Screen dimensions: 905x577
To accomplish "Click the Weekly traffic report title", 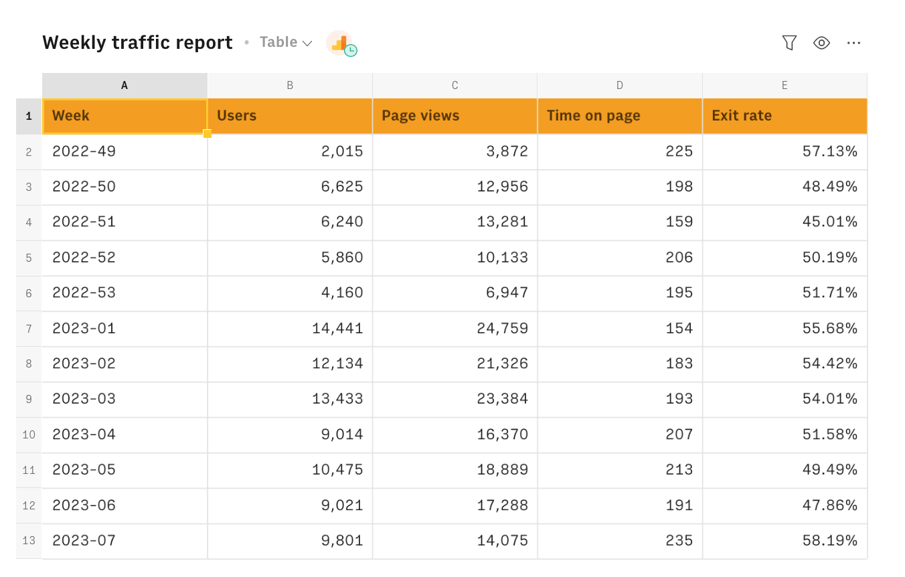I will click(137, 43).
